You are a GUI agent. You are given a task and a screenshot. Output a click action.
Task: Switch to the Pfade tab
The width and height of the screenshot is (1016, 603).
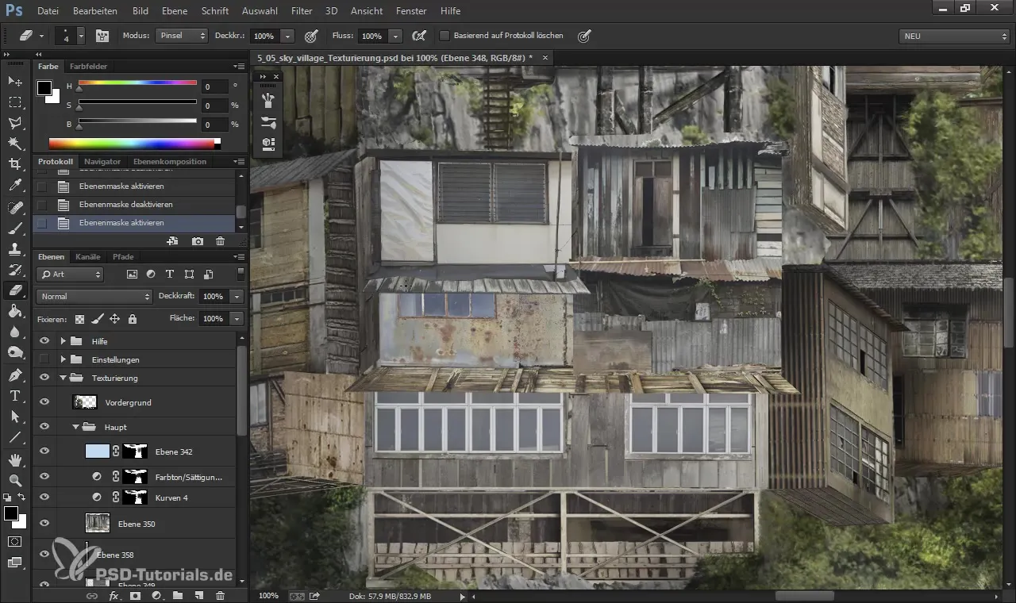[x=123, y=256]
